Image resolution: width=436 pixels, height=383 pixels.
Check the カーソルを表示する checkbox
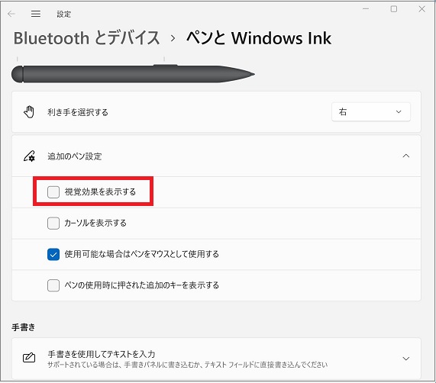[x=53, y=223]
